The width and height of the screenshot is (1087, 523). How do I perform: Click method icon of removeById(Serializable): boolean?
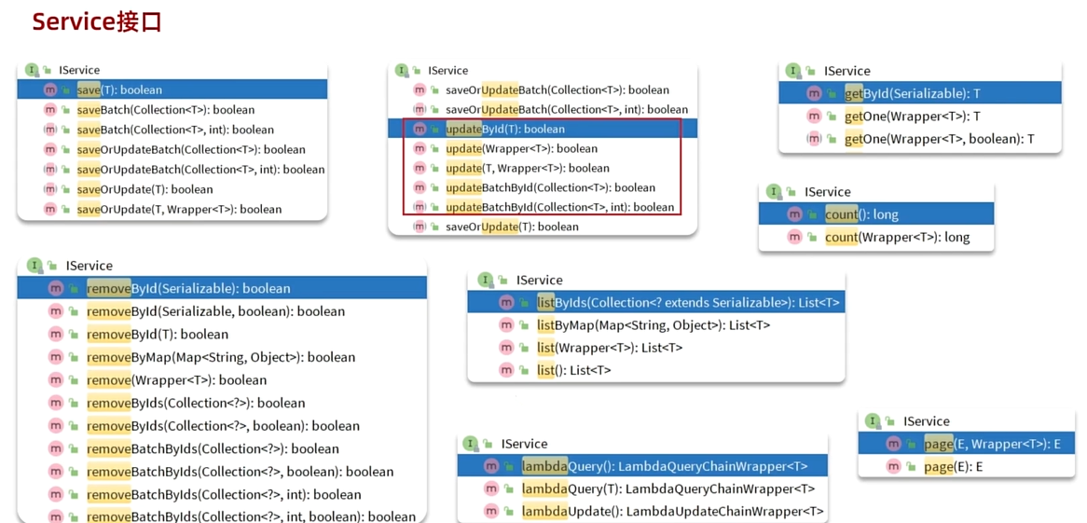click(55, 289)
